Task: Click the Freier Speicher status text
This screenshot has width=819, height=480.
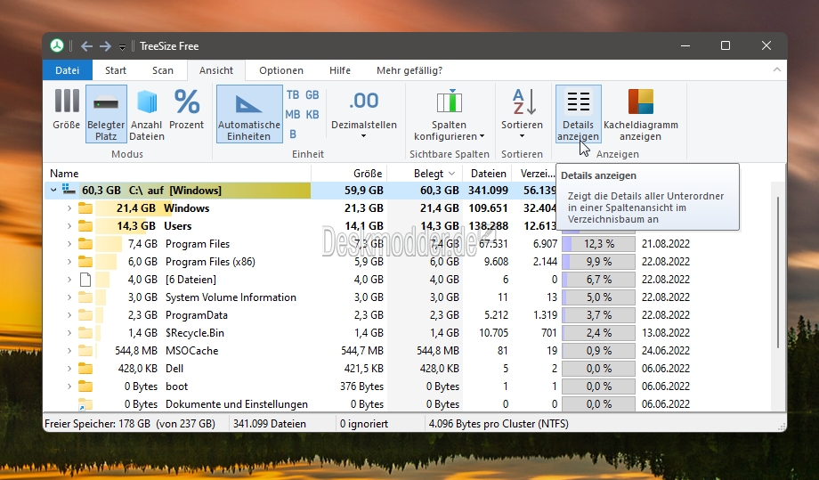Action: tap(130, 424)
